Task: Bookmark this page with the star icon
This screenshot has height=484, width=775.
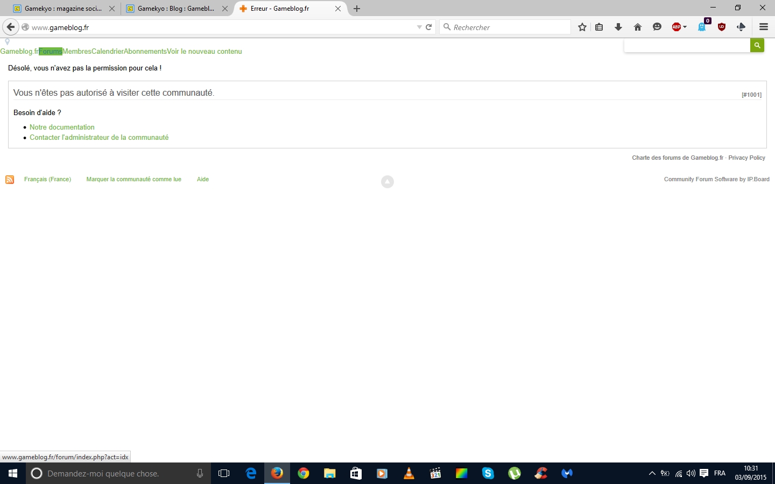Action: coord(582,27)
